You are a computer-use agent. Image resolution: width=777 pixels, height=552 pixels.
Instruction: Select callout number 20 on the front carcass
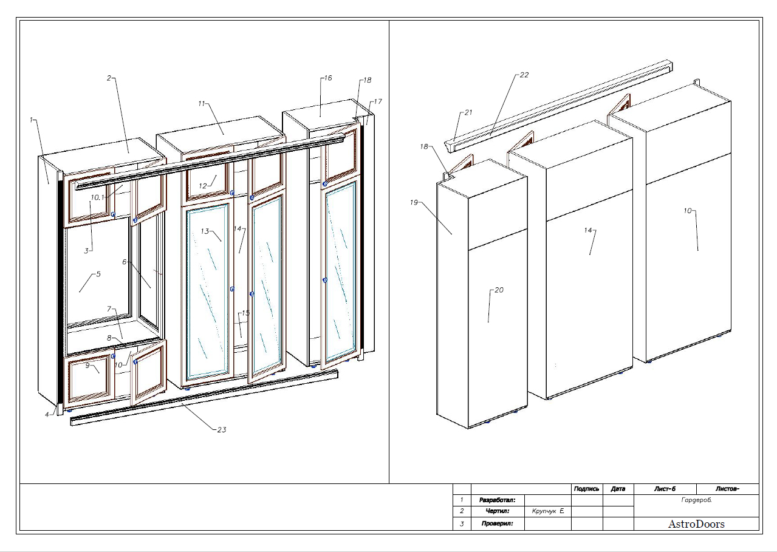click(x=499, y=290)
